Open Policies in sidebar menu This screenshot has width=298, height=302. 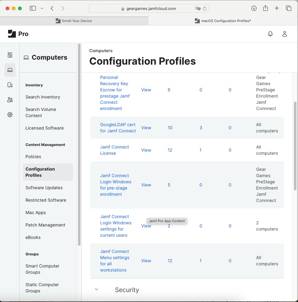(33, 157)
